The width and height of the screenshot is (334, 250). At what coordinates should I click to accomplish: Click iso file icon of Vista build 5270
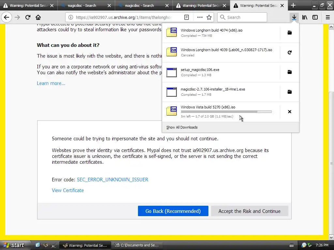click(172, 111)
